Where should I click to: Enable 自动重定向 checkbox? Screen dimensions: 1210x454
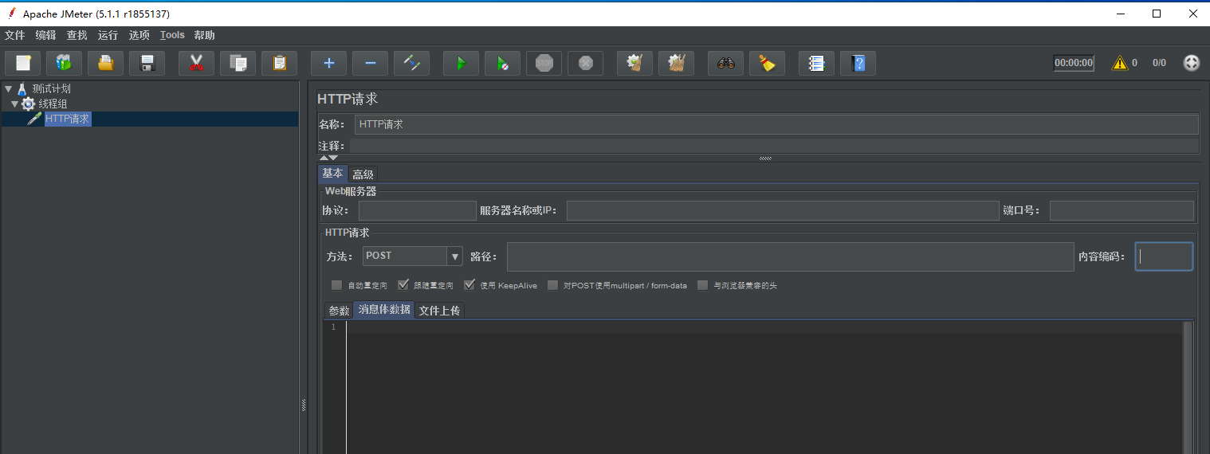tap(336, 285)
